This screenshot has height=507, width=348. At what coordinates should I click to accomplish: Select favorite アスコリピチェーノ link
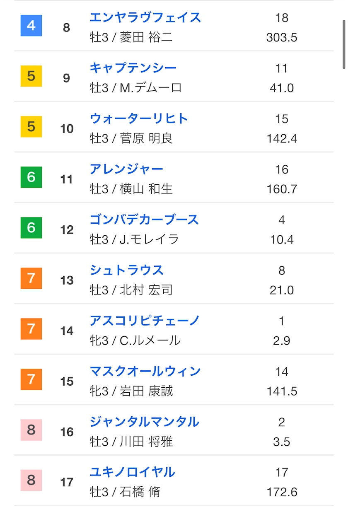click(x=145, y=321)
